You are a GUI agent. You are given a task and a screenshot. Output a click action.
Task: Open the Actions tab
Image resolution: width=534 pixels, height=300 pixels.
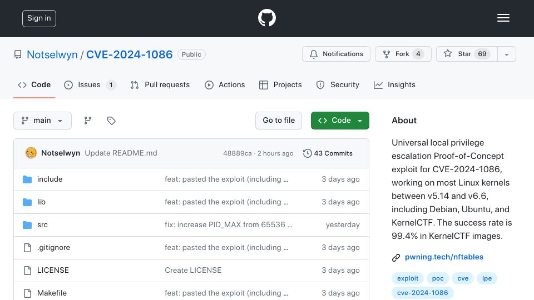point(225,84)
